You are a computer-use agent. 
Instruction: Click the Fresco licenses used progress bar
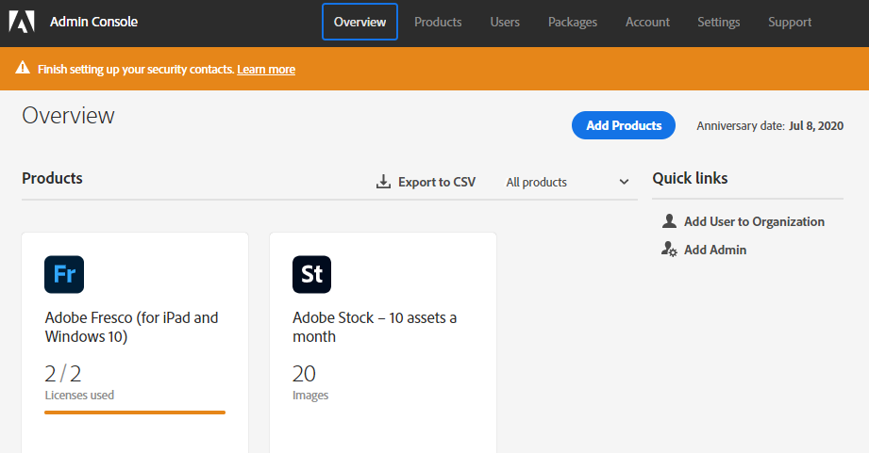135,412
